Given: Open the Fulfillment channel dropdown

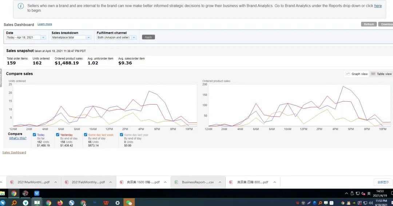Looking at the screenshot, I should (x=116, y=37).
